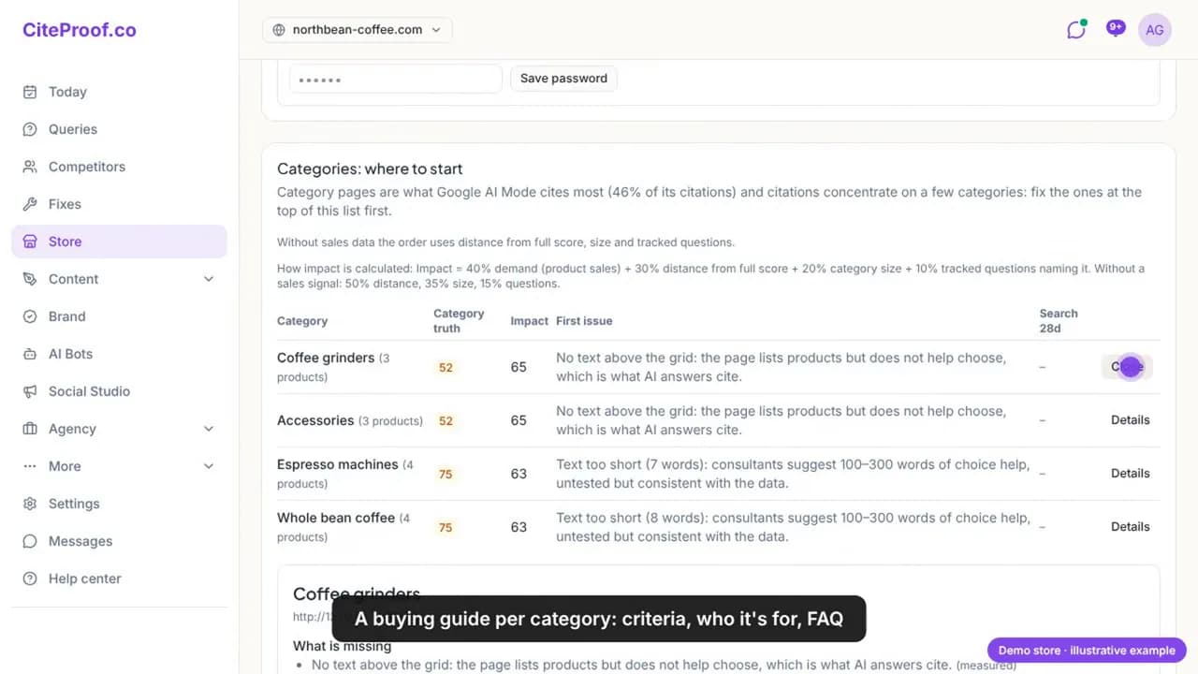Open notifications icon showing 9+

[1115, 29]
